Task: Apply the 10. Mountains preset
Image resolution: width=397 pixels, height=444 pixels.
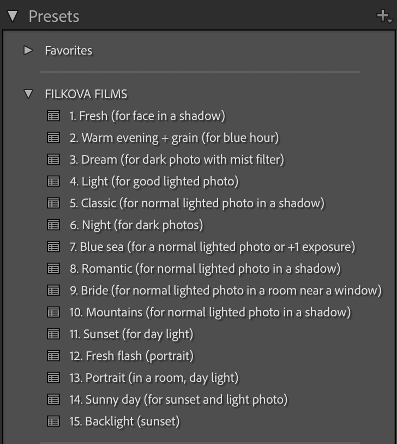Action: tap(210, 312)
